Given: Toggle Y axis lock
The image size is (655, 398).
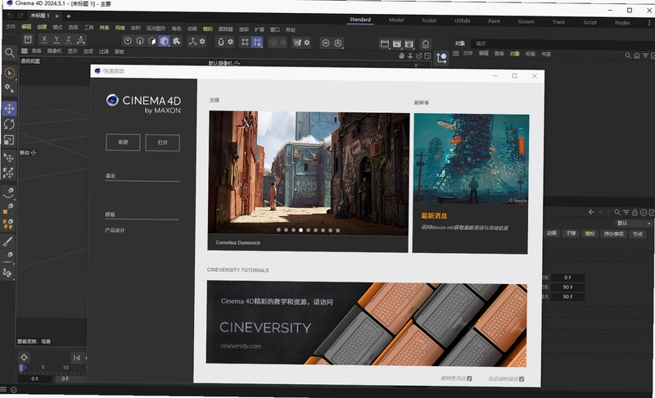Looking at the screenshot, I should coord(56,39).
